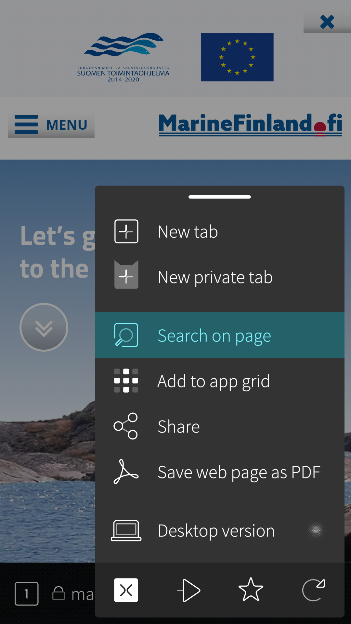This screenshot has height=624, width=351.
Task: Open the tab counter showing 1
Action: click(27, 594)
